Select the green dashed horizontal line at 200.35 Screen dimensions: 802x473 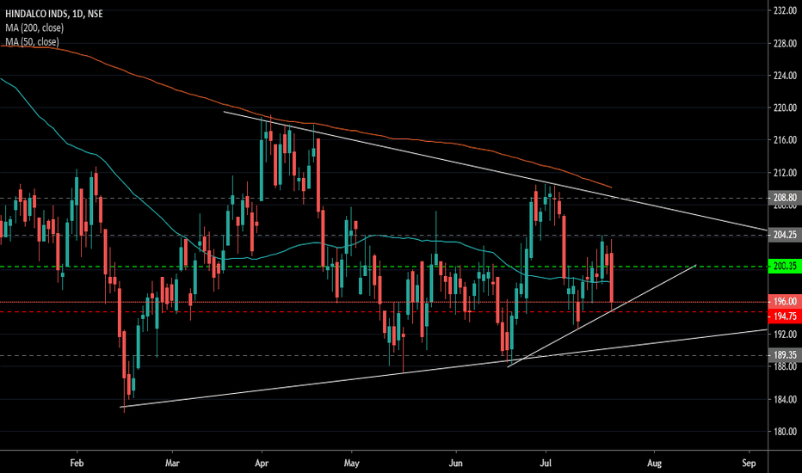(384, 267)
